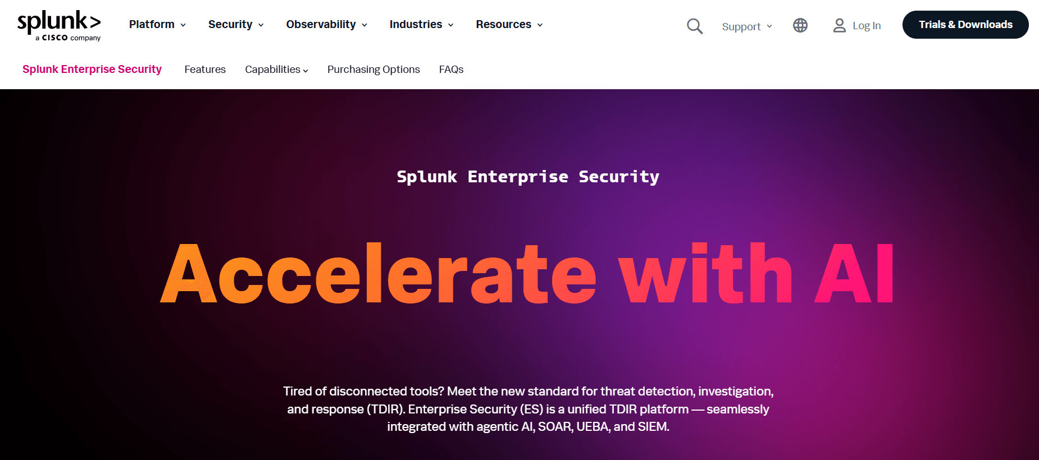The height and width of the screenshot is (460, 1039).
Task: Expand the Capabilities menu chevron
Action: [306, 71]
